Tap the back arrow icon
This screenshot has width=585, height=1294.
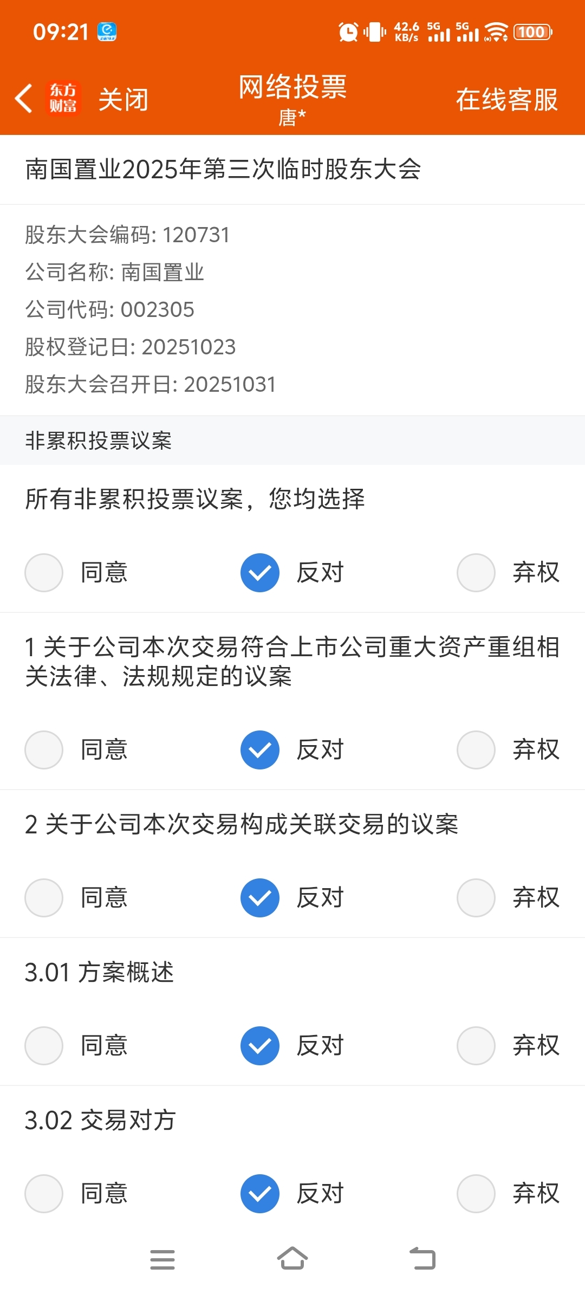pos(24,99)
